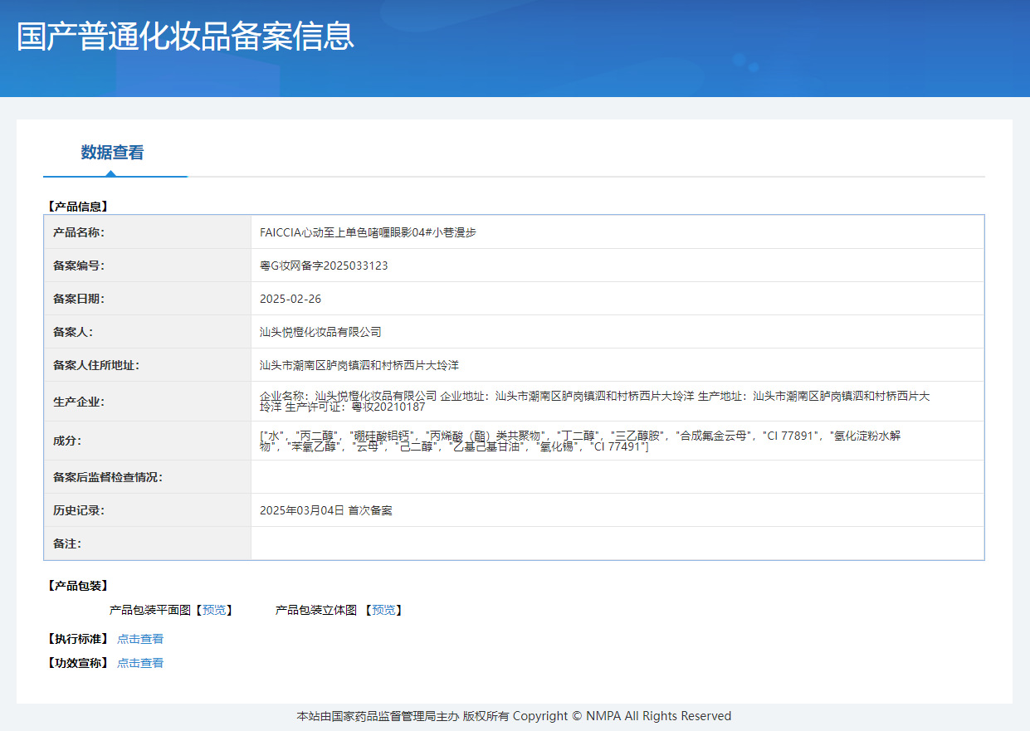1030x731 pixels.
Task: Click the 备注 row label
Action: [x=67, y=543]
